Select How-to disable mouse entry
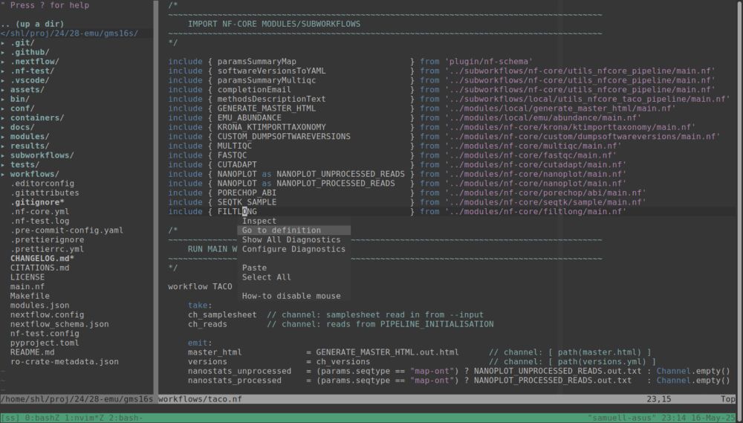 tap(291, 296)
